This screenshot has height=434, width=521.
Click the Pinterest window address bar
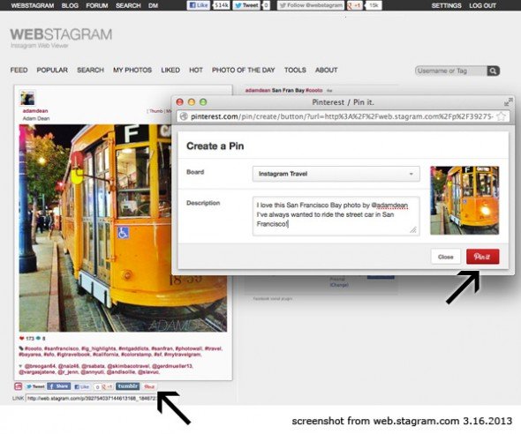click(x=343, y=116)
